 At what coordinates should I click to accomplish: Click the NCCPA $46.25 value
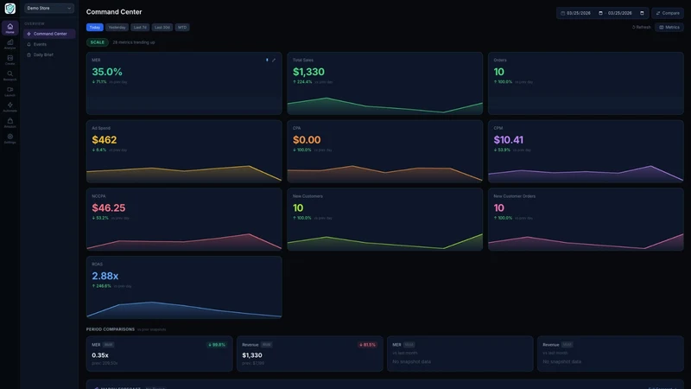[109, 207]
